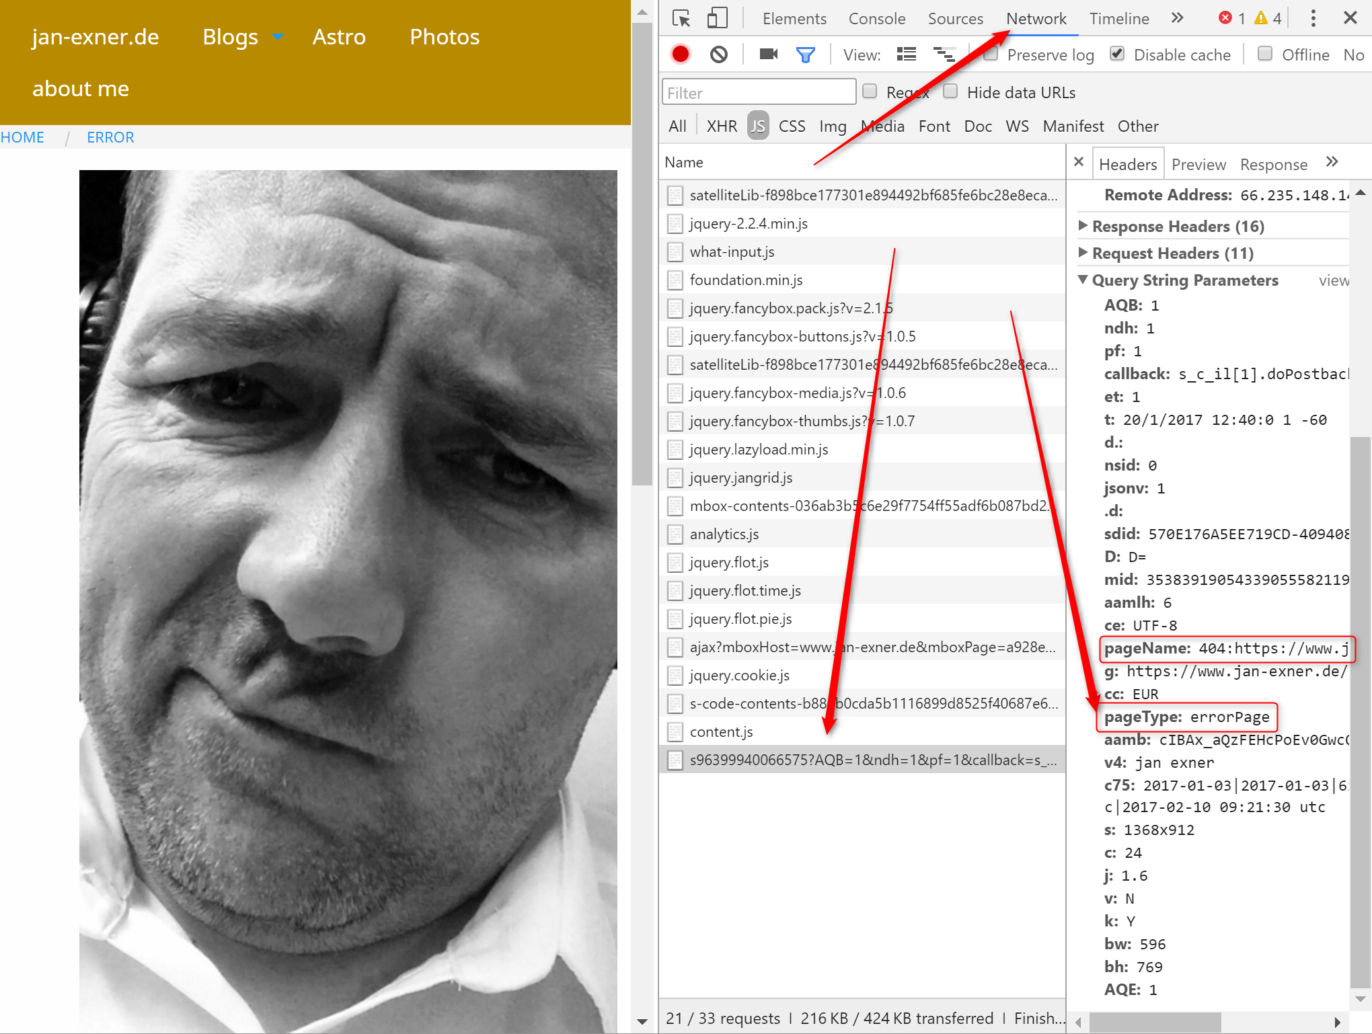Viewport: 1372px width, 1034px height.
Task: Clear the network log with the clear icon
Action: [719, 54]
